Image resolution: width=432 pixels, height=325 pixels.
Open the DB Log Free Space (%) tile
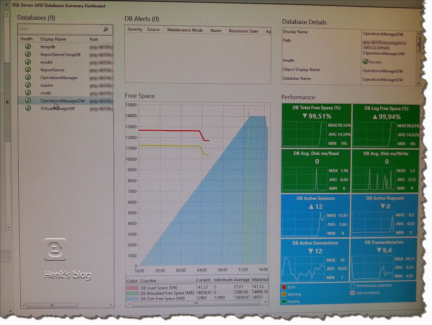pos(386,126)
